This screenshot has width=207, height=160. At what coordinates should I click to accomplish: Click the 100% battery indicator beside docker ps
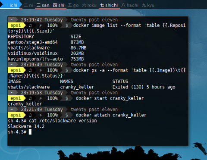(53, 70)
